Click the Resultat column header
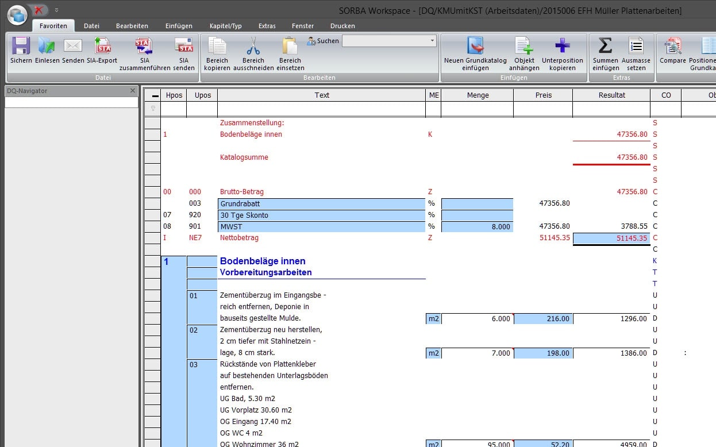 tap(611, 95)
